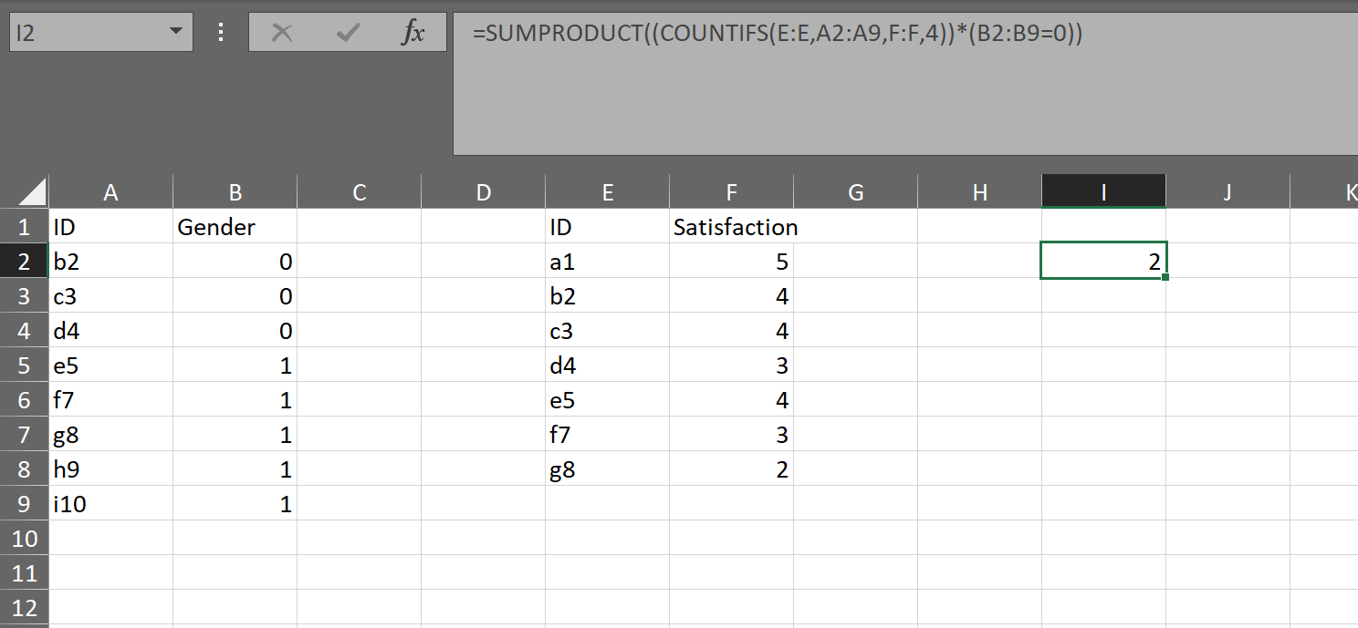Click the Satisfaction header cell
1358x628 pixels.
click(731, 227)
